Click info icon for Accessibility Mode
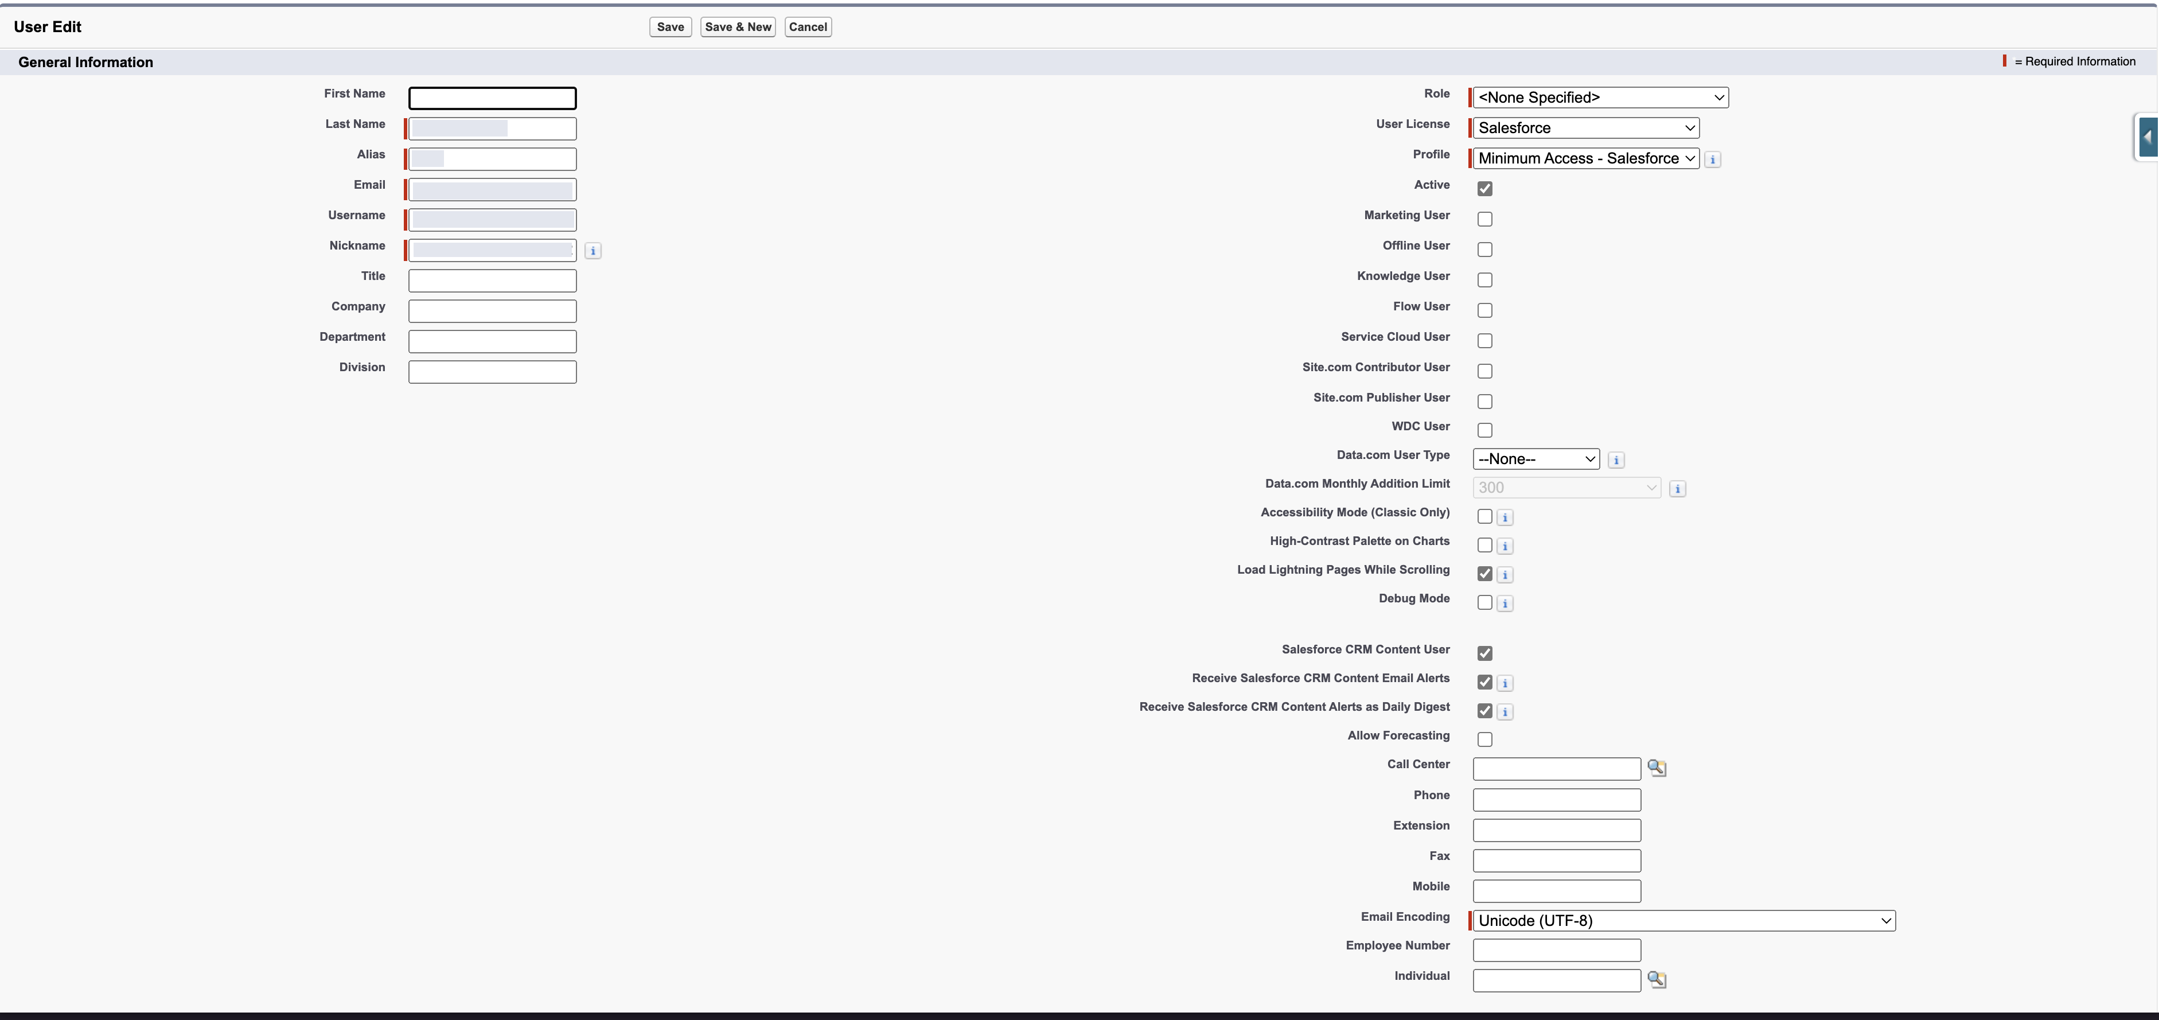The width and height of the screenshot is (2159, 1020). click(x=1505, y=518)
